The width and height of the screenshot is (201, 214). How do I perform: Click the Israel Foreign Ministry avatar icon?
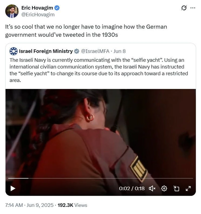point(14,51)
